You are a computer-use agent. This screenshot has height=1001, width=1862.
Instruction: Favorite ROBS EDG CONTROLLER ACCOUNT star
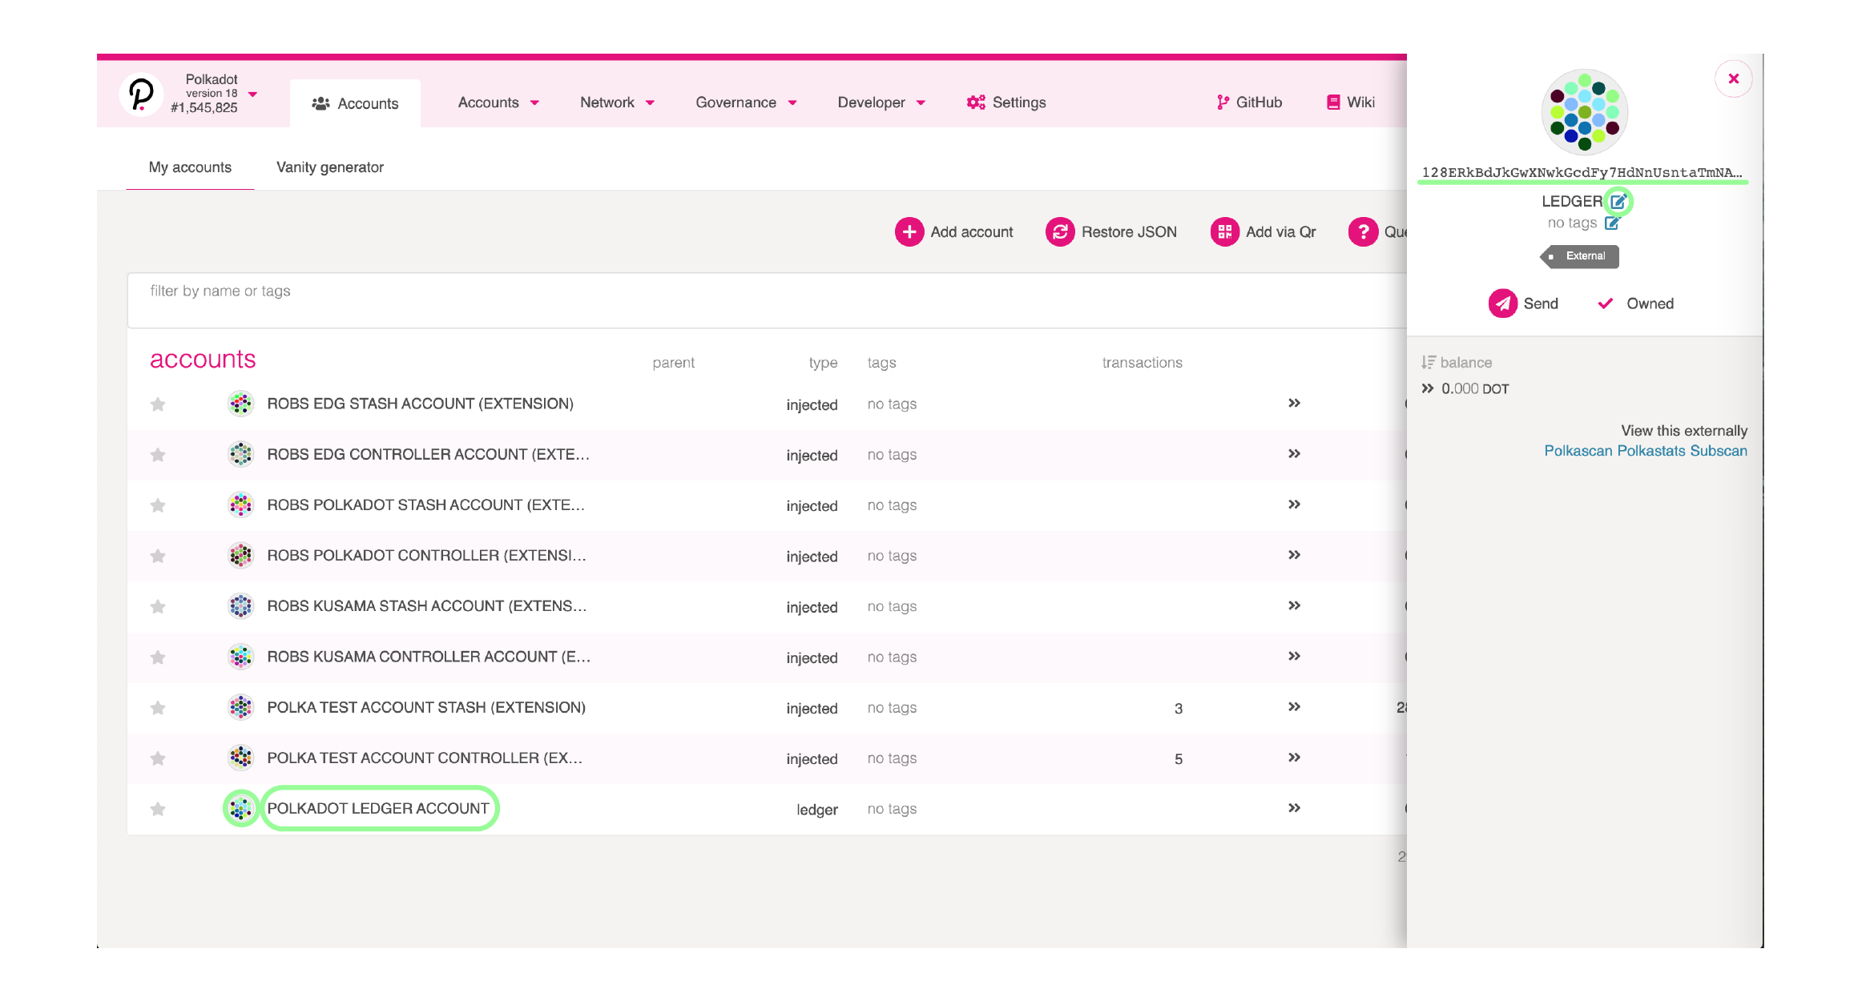[158, 455]
